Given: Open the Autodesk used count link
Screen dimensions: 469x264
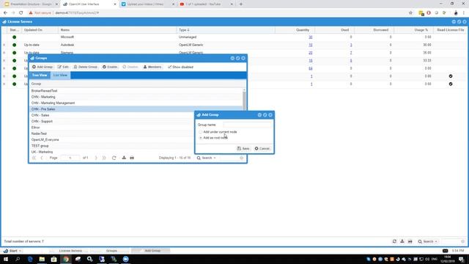Looking at the screenshot, I should tap(351, 45).
